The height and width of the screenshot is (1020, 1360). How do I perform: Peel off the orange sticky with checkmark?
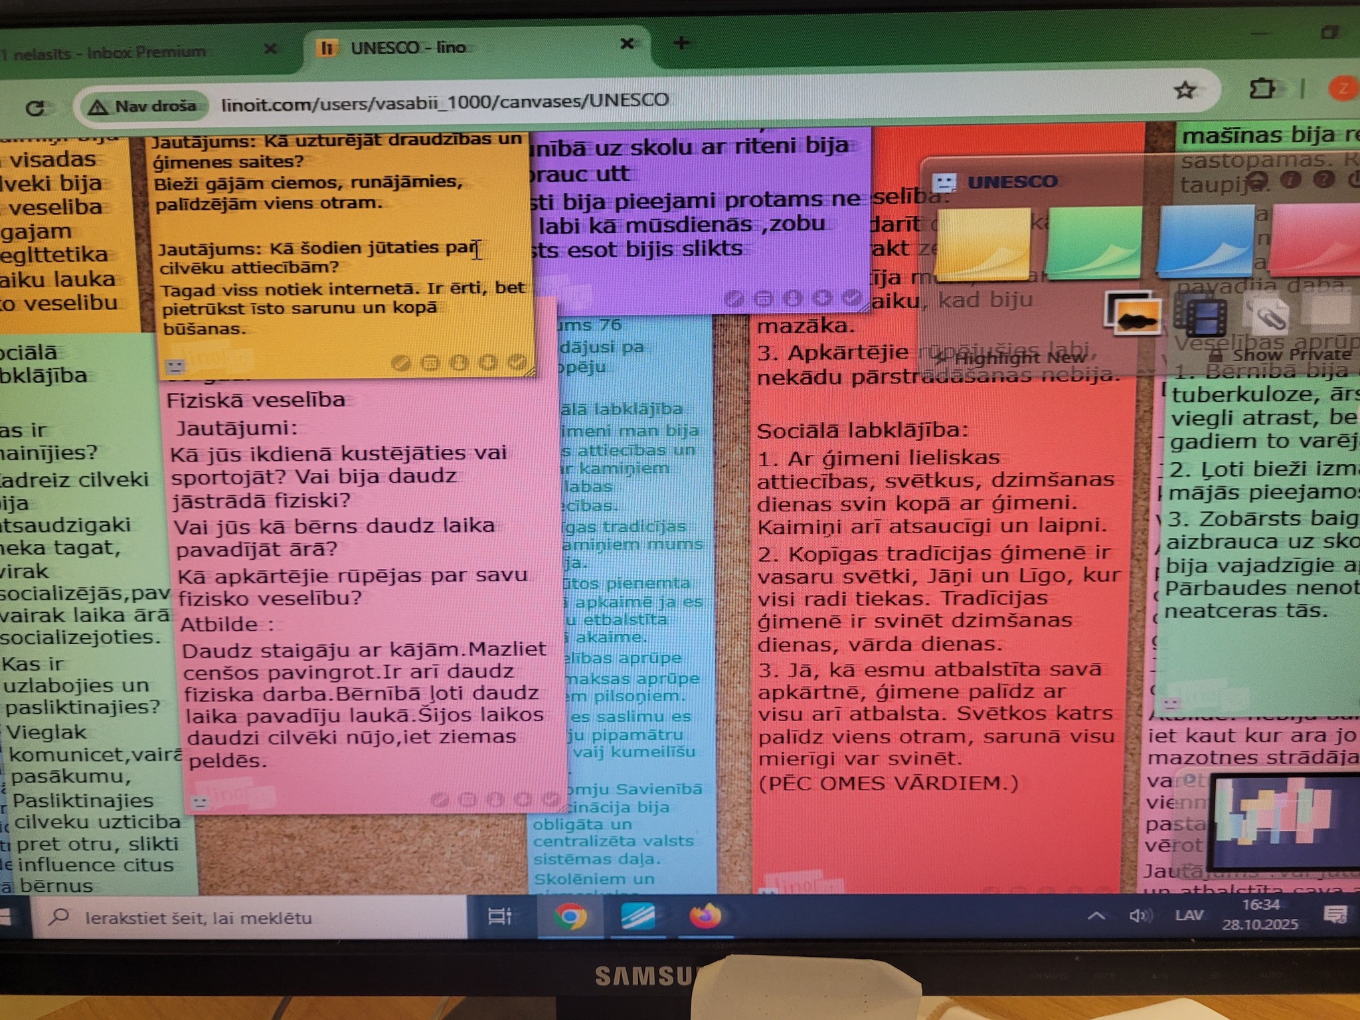coord(517,362)
